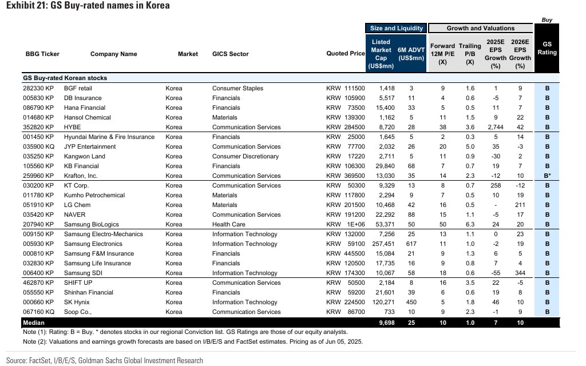Click the Growth and Valuations header
The width and height of the screenshot is (586, 366).
(480, 29)
